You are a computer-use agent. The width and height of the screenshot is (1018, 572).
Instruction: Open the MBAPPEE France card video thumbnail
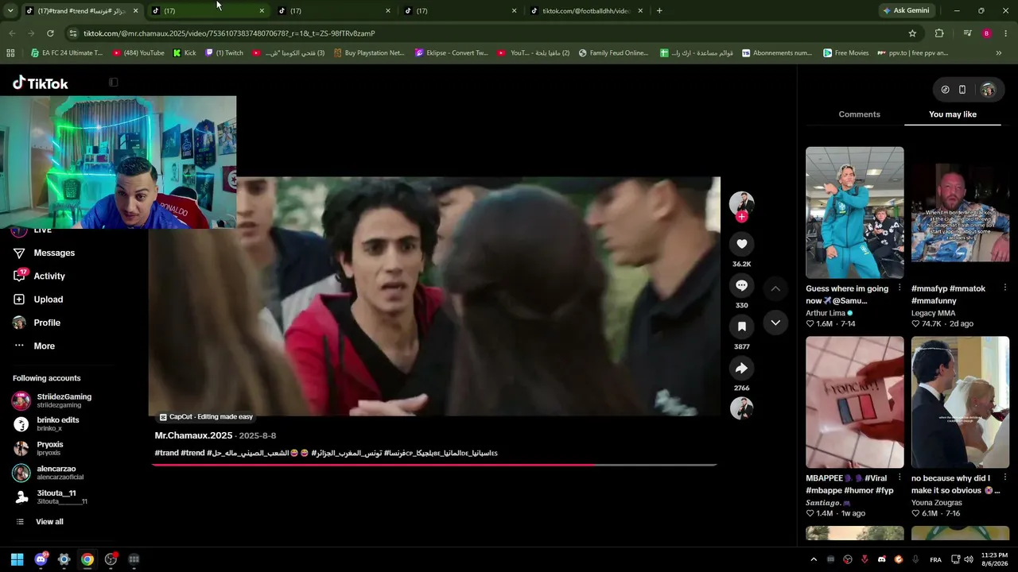[854, 402]
